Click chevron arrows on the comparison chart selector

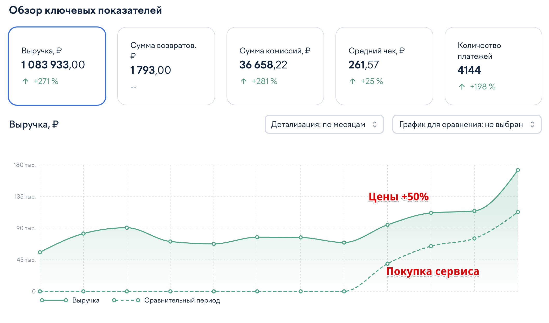(x=532, y=124)
